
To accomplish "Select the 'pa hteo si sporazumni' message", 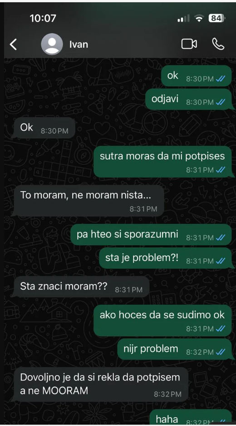I will (151, 235).
